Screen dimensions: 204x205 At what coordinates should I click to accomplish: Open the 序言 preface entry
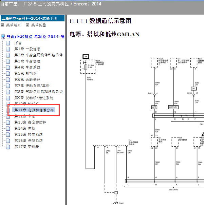[x=18, y=43]
